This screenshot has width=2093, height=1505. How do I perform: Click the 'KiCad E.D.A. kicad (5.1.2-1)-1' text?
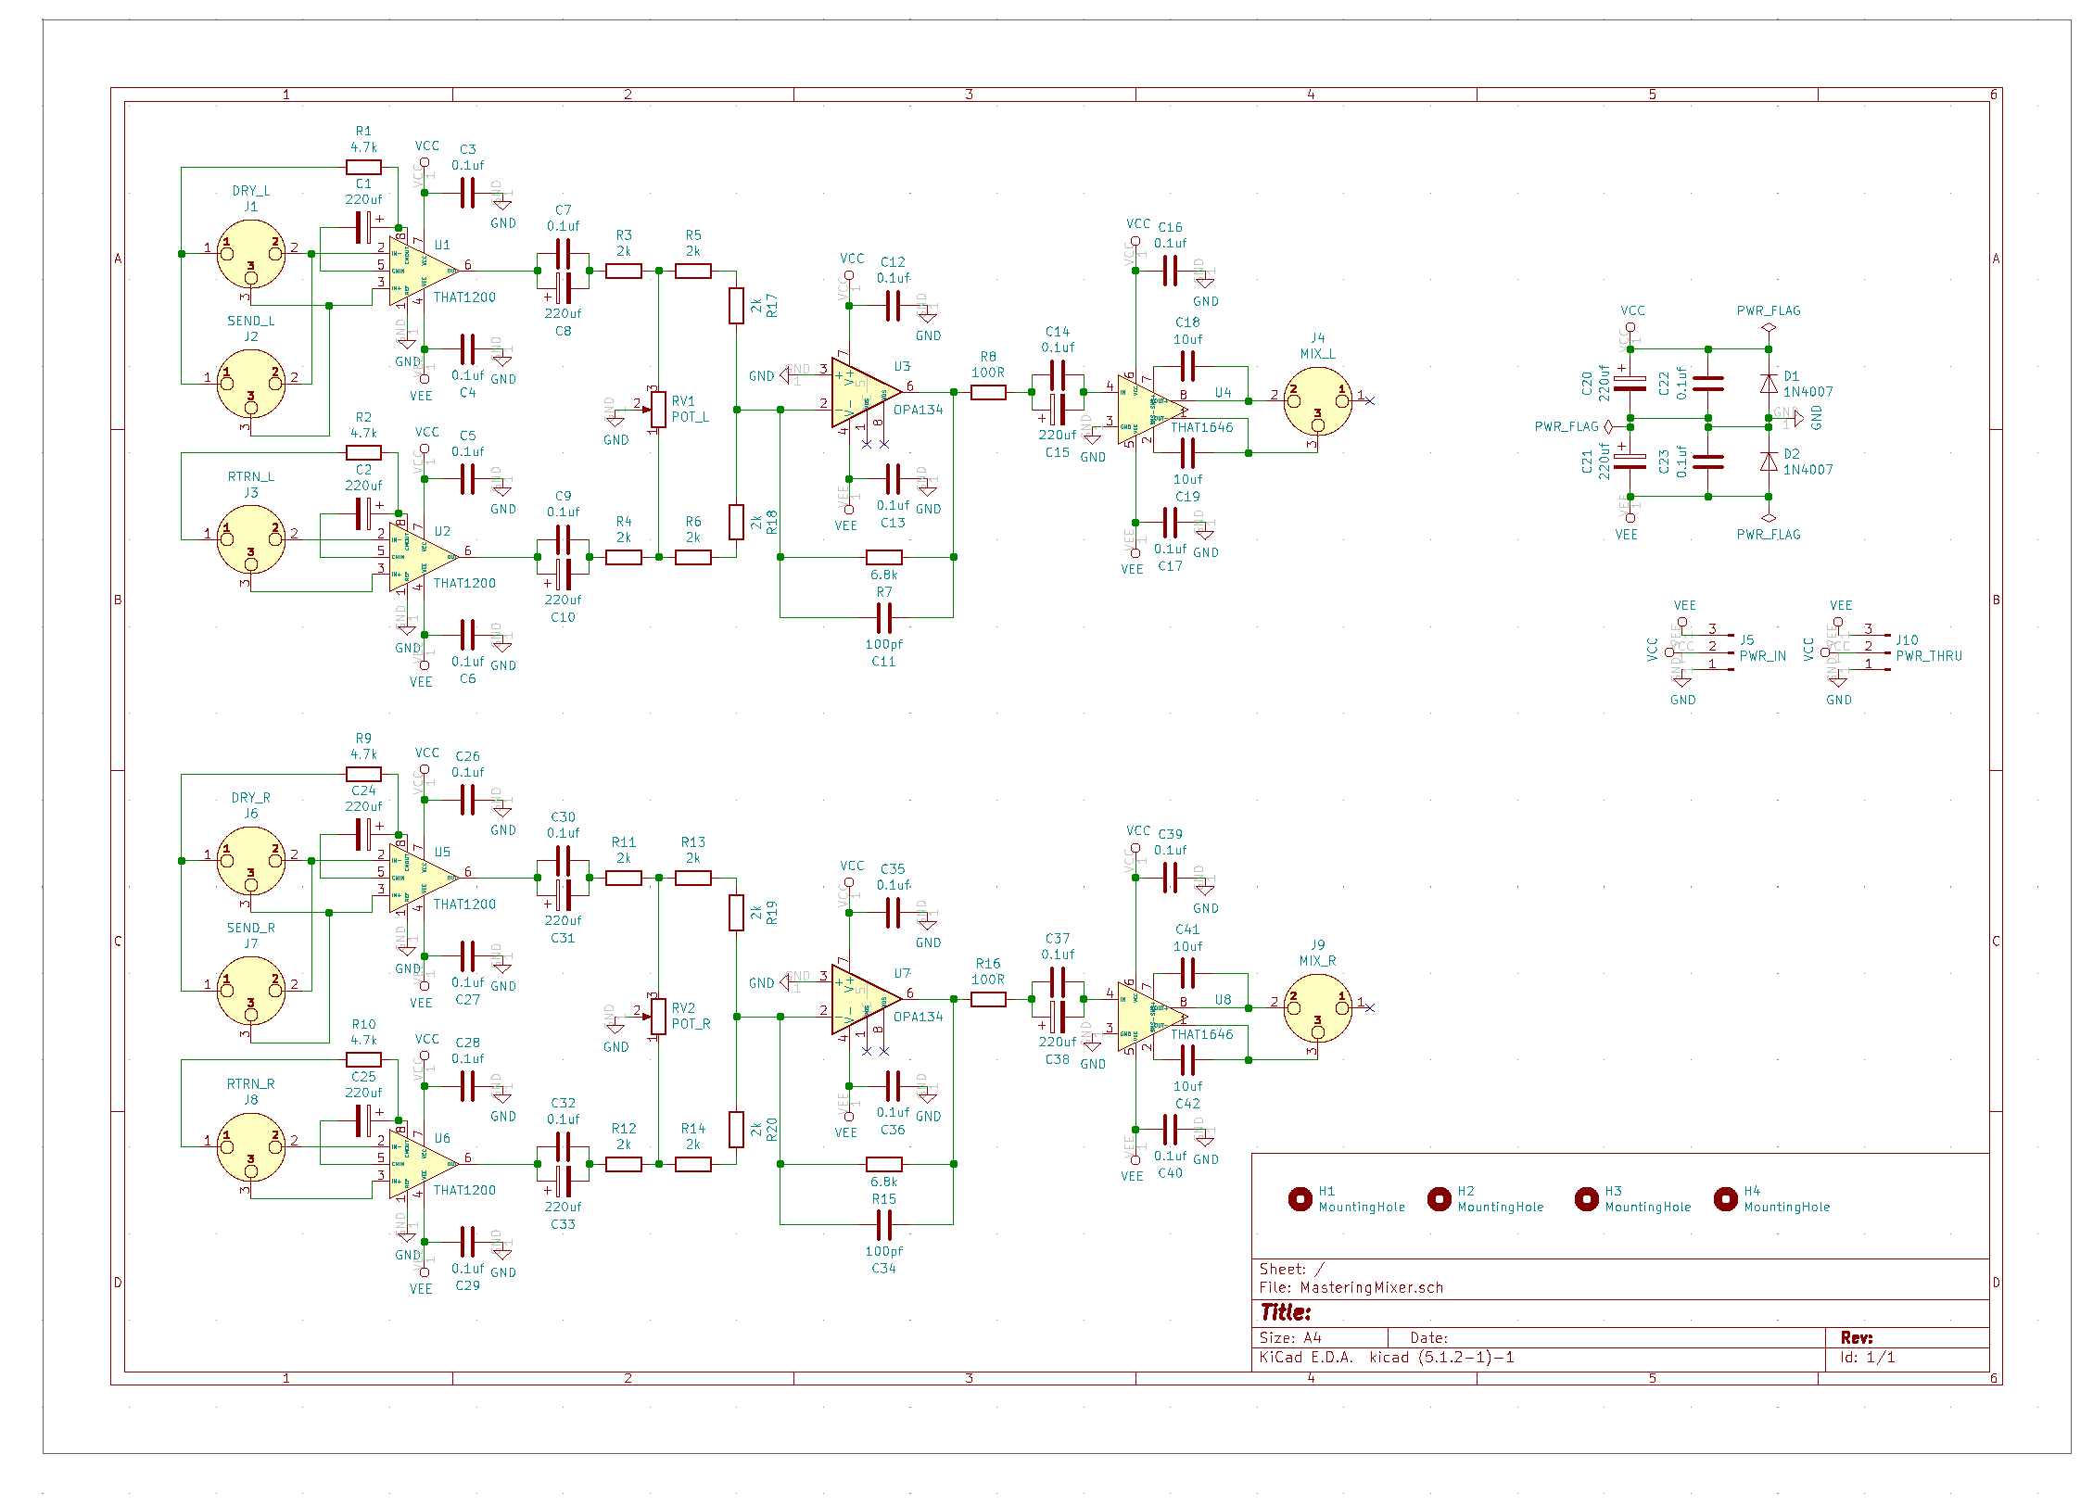(1386, 1357)
